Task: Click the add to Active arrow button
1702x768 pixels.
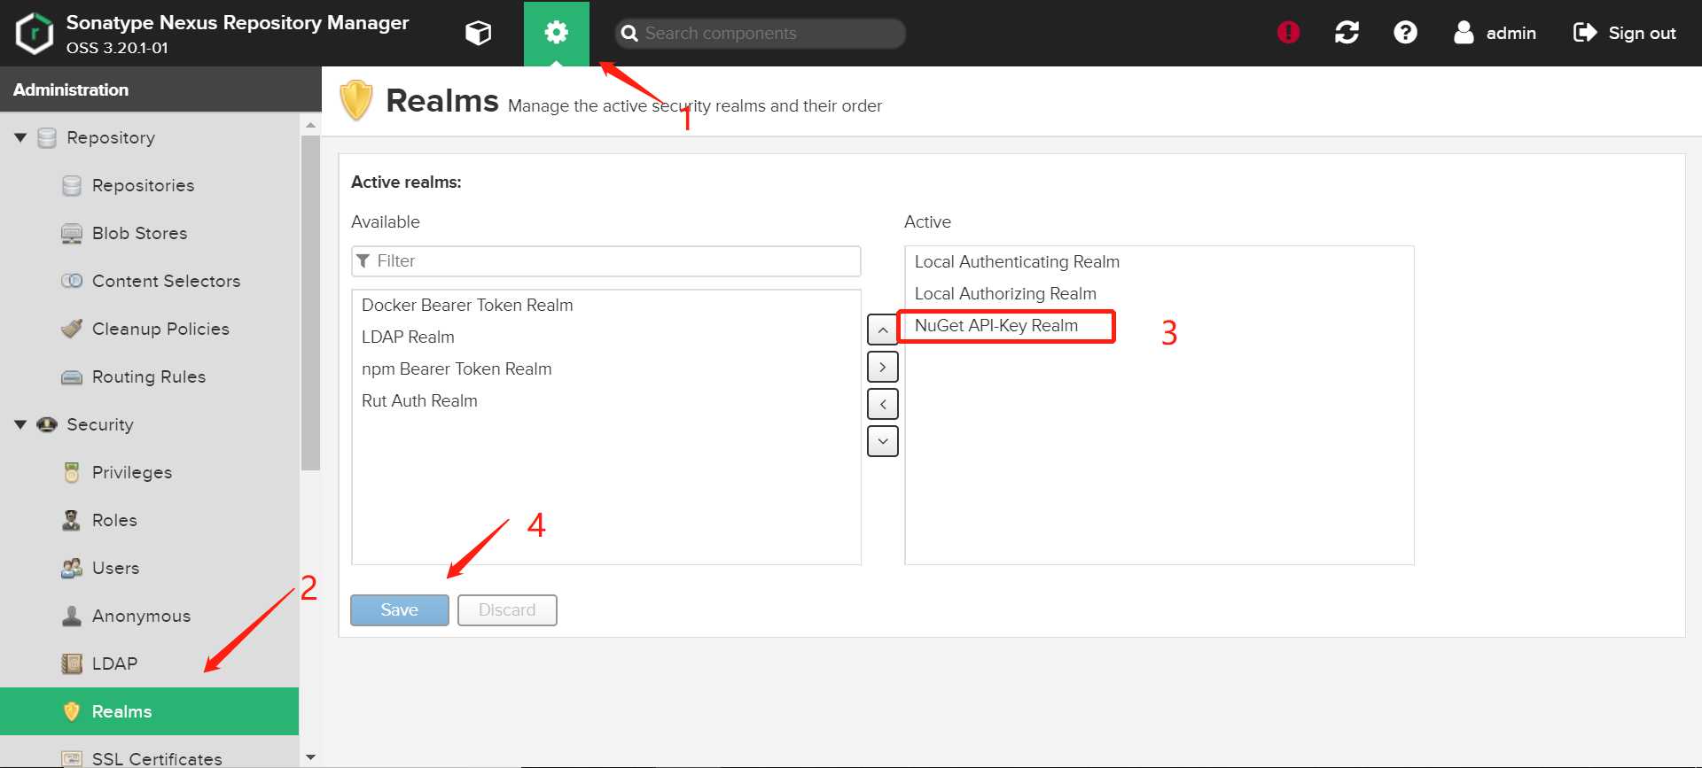Action: [882, 367]
